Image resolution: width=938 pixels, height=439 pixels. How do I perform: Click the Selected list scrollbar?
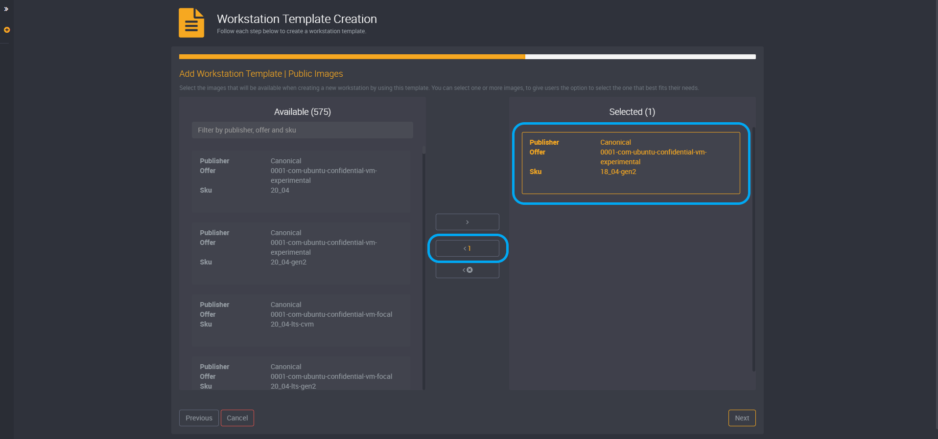coord(754,249)
